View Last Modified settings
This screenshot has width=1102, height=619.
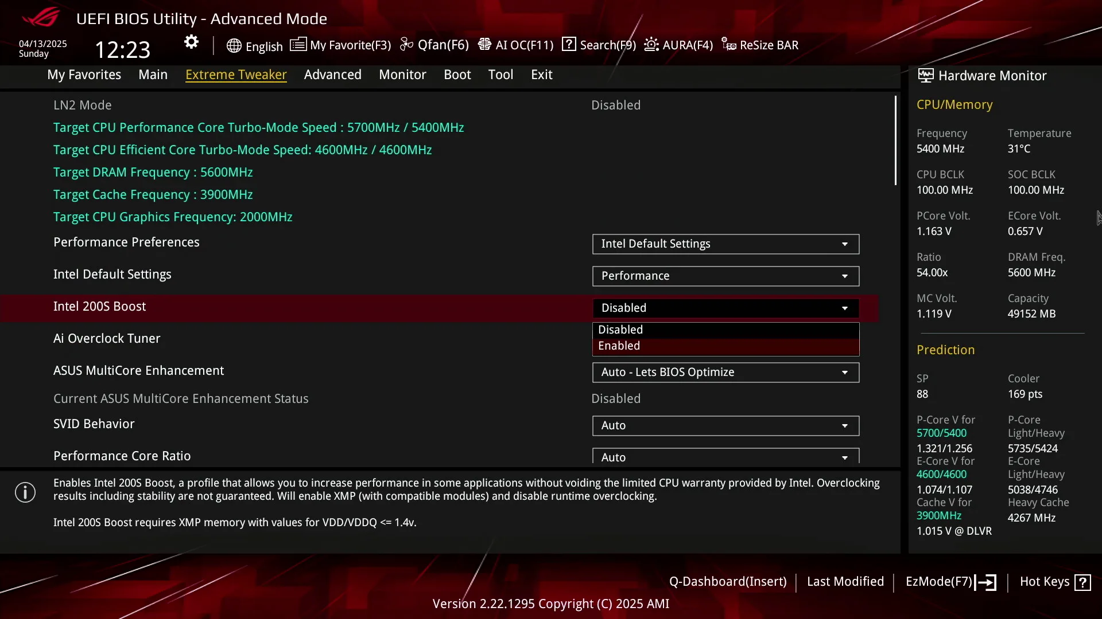pos(845,582)
